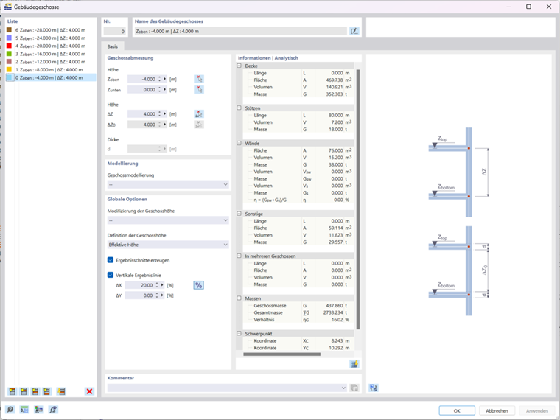Collapse the Massen section

click(x=239, y=298)
